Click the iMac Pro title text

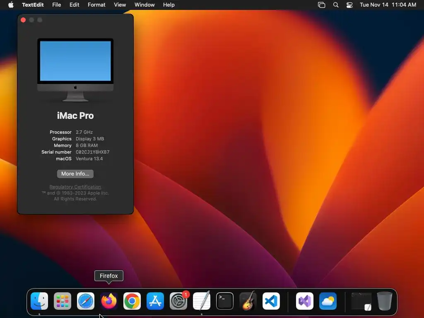point(75,116)
